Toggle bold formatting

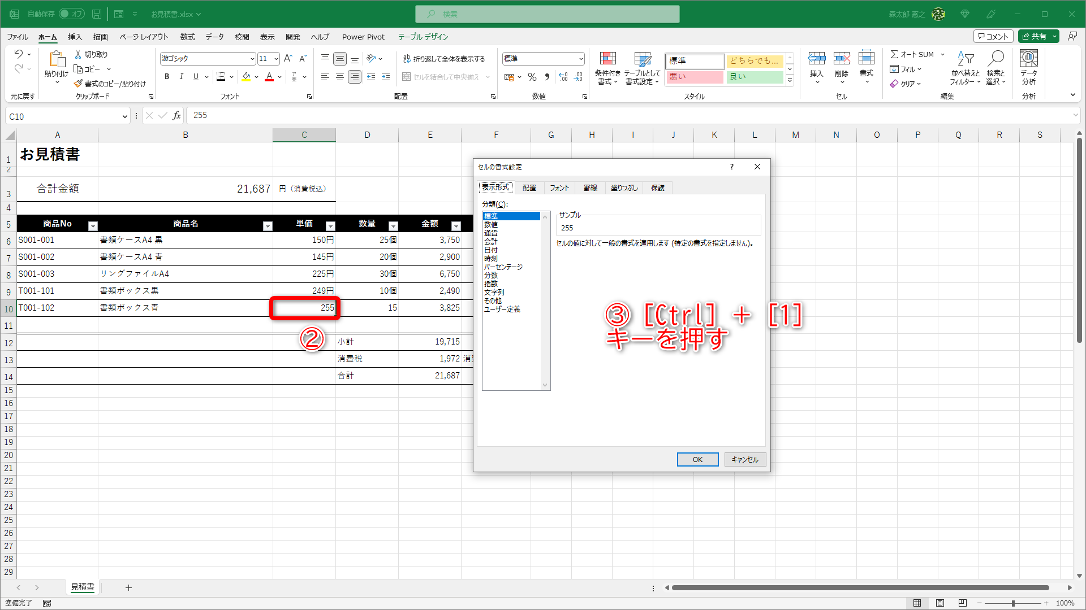[166, 77]
